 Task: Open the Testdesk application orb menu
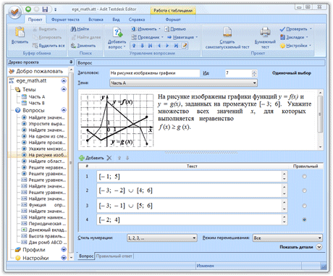15,12
